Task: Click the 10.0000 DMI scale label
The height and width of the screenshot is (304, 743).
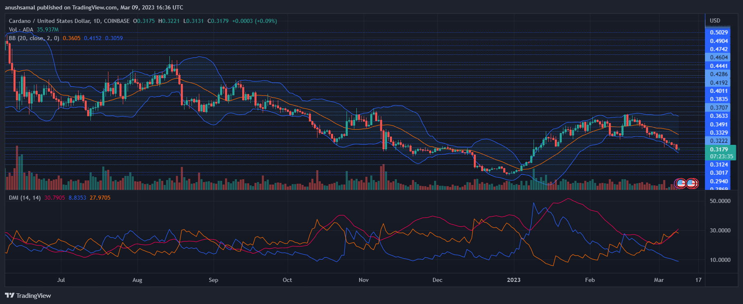Action: click(x=720, y=260)
